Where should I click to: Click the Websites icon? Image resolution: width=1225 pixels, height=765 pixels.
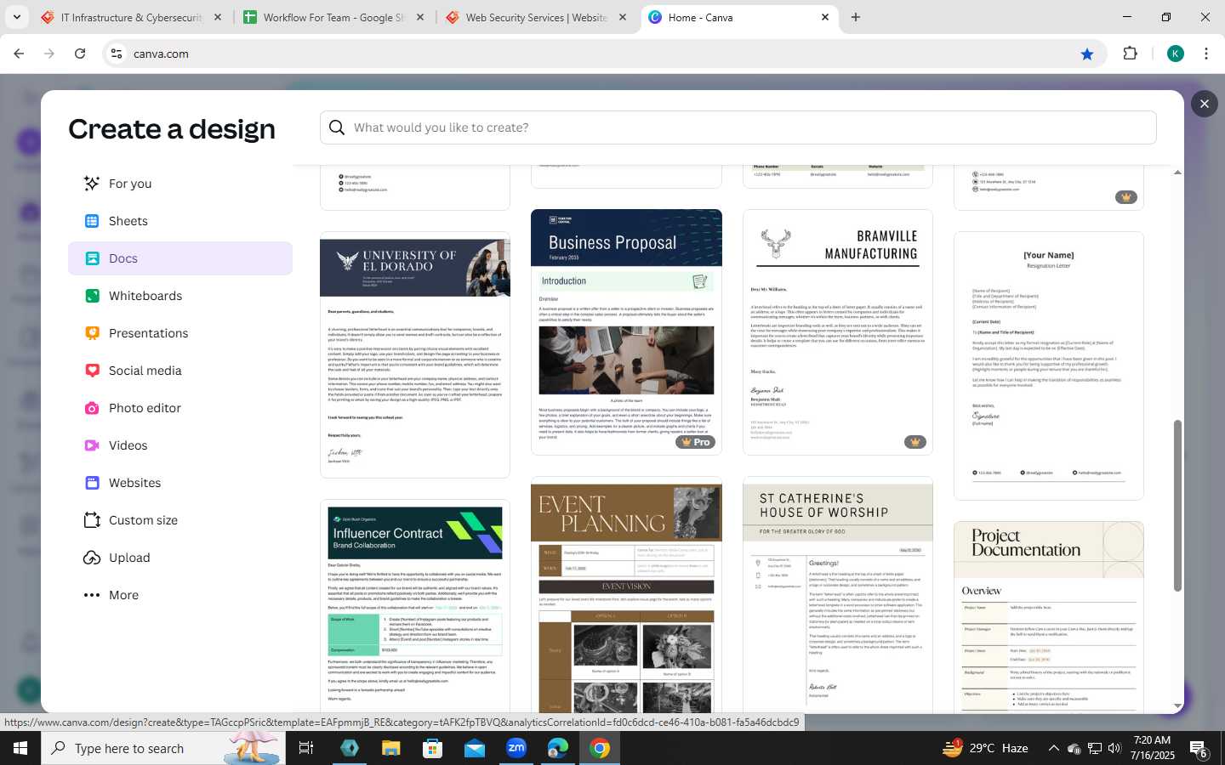tap(92, 483)
